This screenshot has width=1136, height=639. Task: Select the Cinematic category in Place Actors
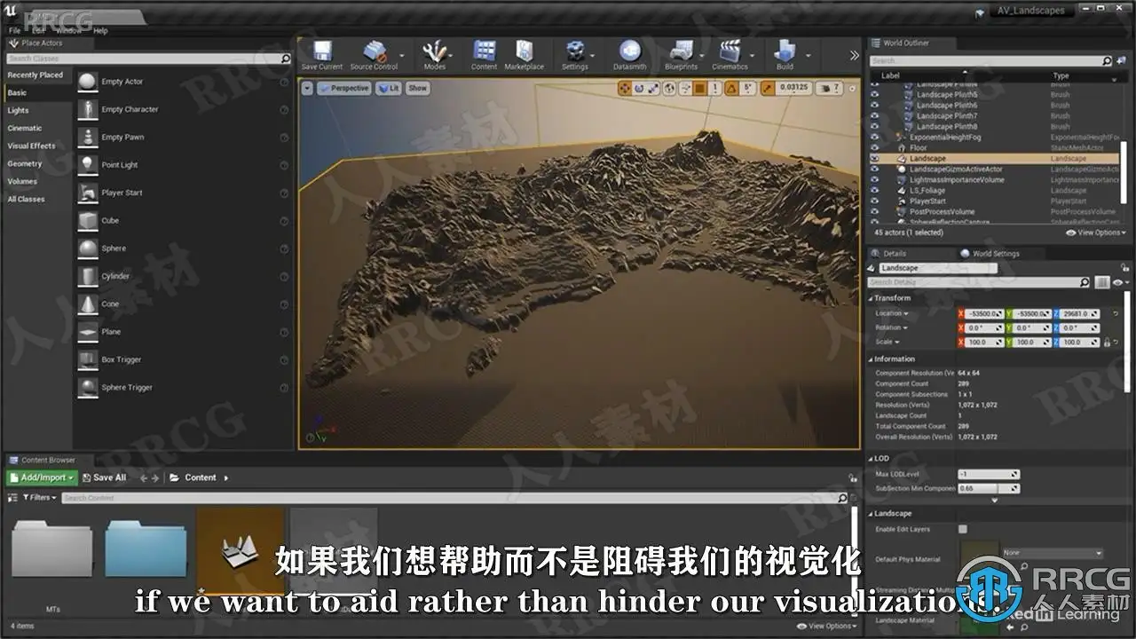[x=36, y=129]
